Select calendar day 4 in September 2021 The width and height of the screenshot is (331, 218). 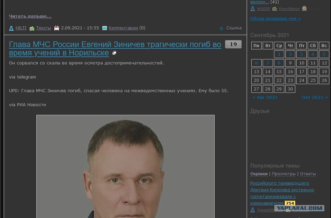coord(313,54)
